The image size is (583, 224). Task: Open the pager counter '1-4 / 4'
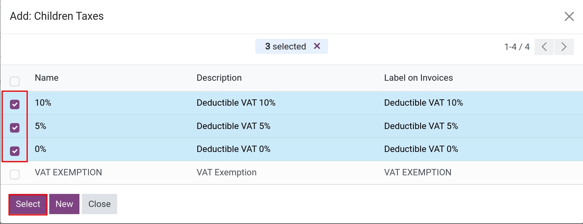[517, 47]
